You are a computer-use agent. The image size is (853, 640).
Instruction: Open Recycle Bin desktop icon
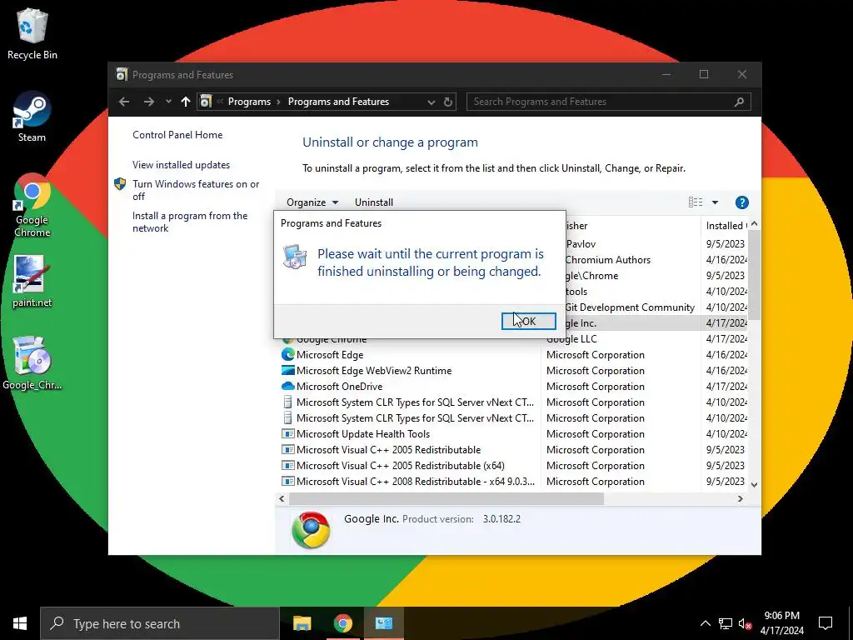pos(32,33)
